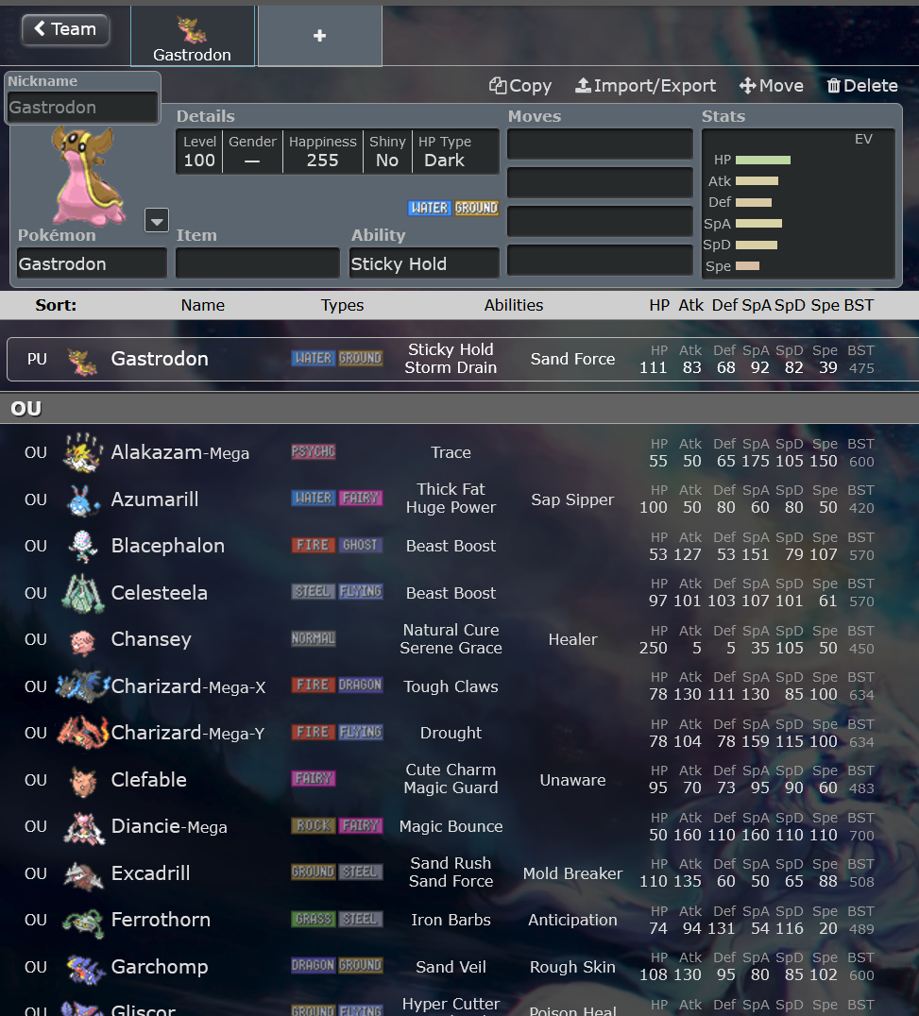This screenshot has height=1016, width=919.
Task: Click the Garchomp sprite icon
Action: (x=84, y=968)
